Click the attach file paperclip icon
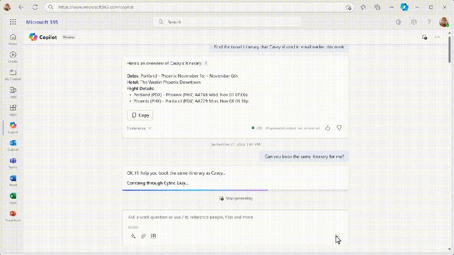 tap(143, 236)
